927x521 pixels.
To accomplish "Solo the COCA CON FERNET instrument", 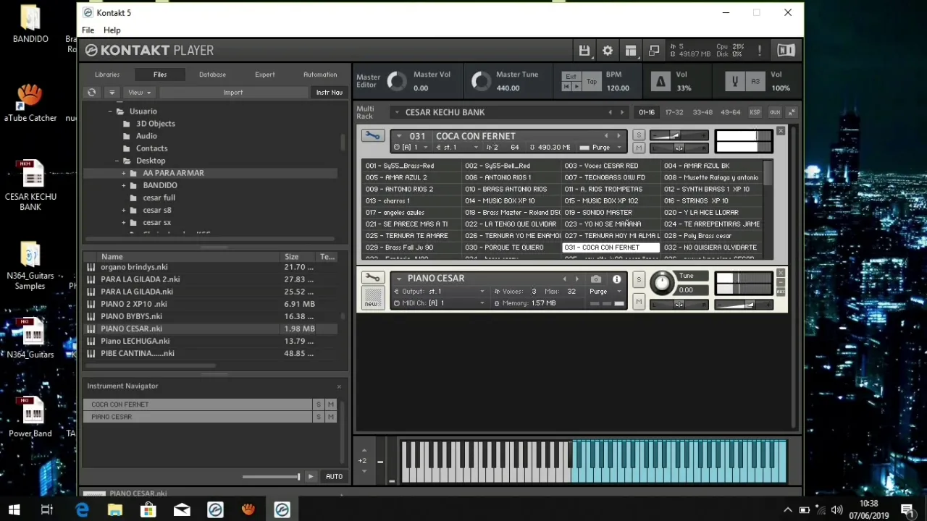I will click(638, 135).
